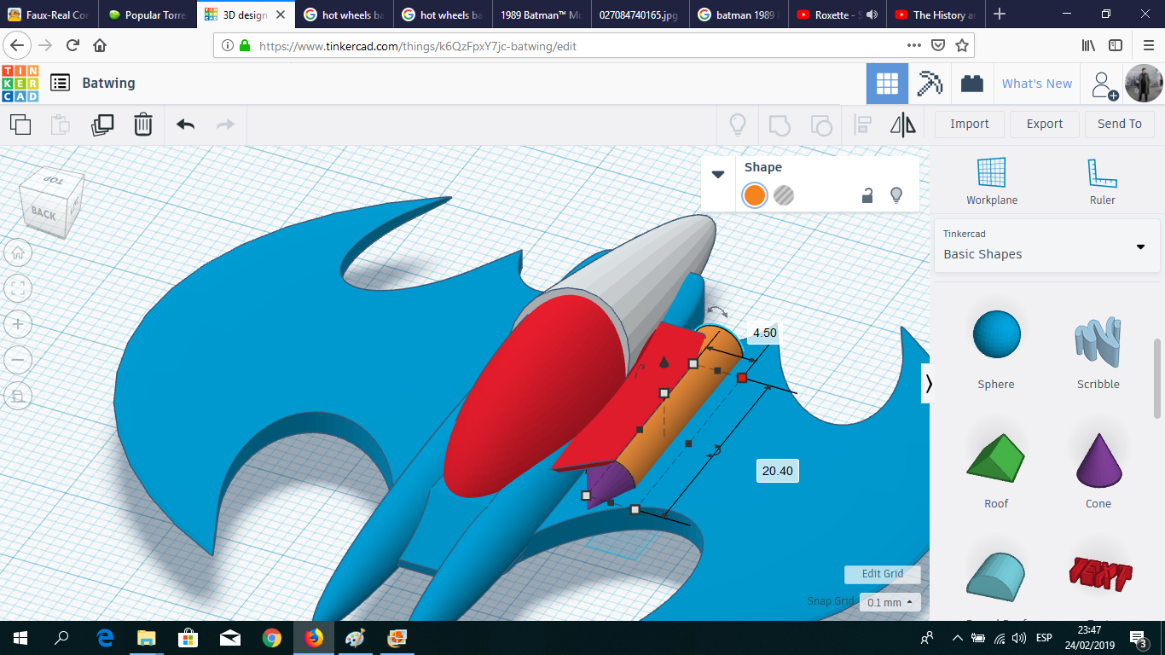Bookmark this page with the star icon

coord(962,45)
